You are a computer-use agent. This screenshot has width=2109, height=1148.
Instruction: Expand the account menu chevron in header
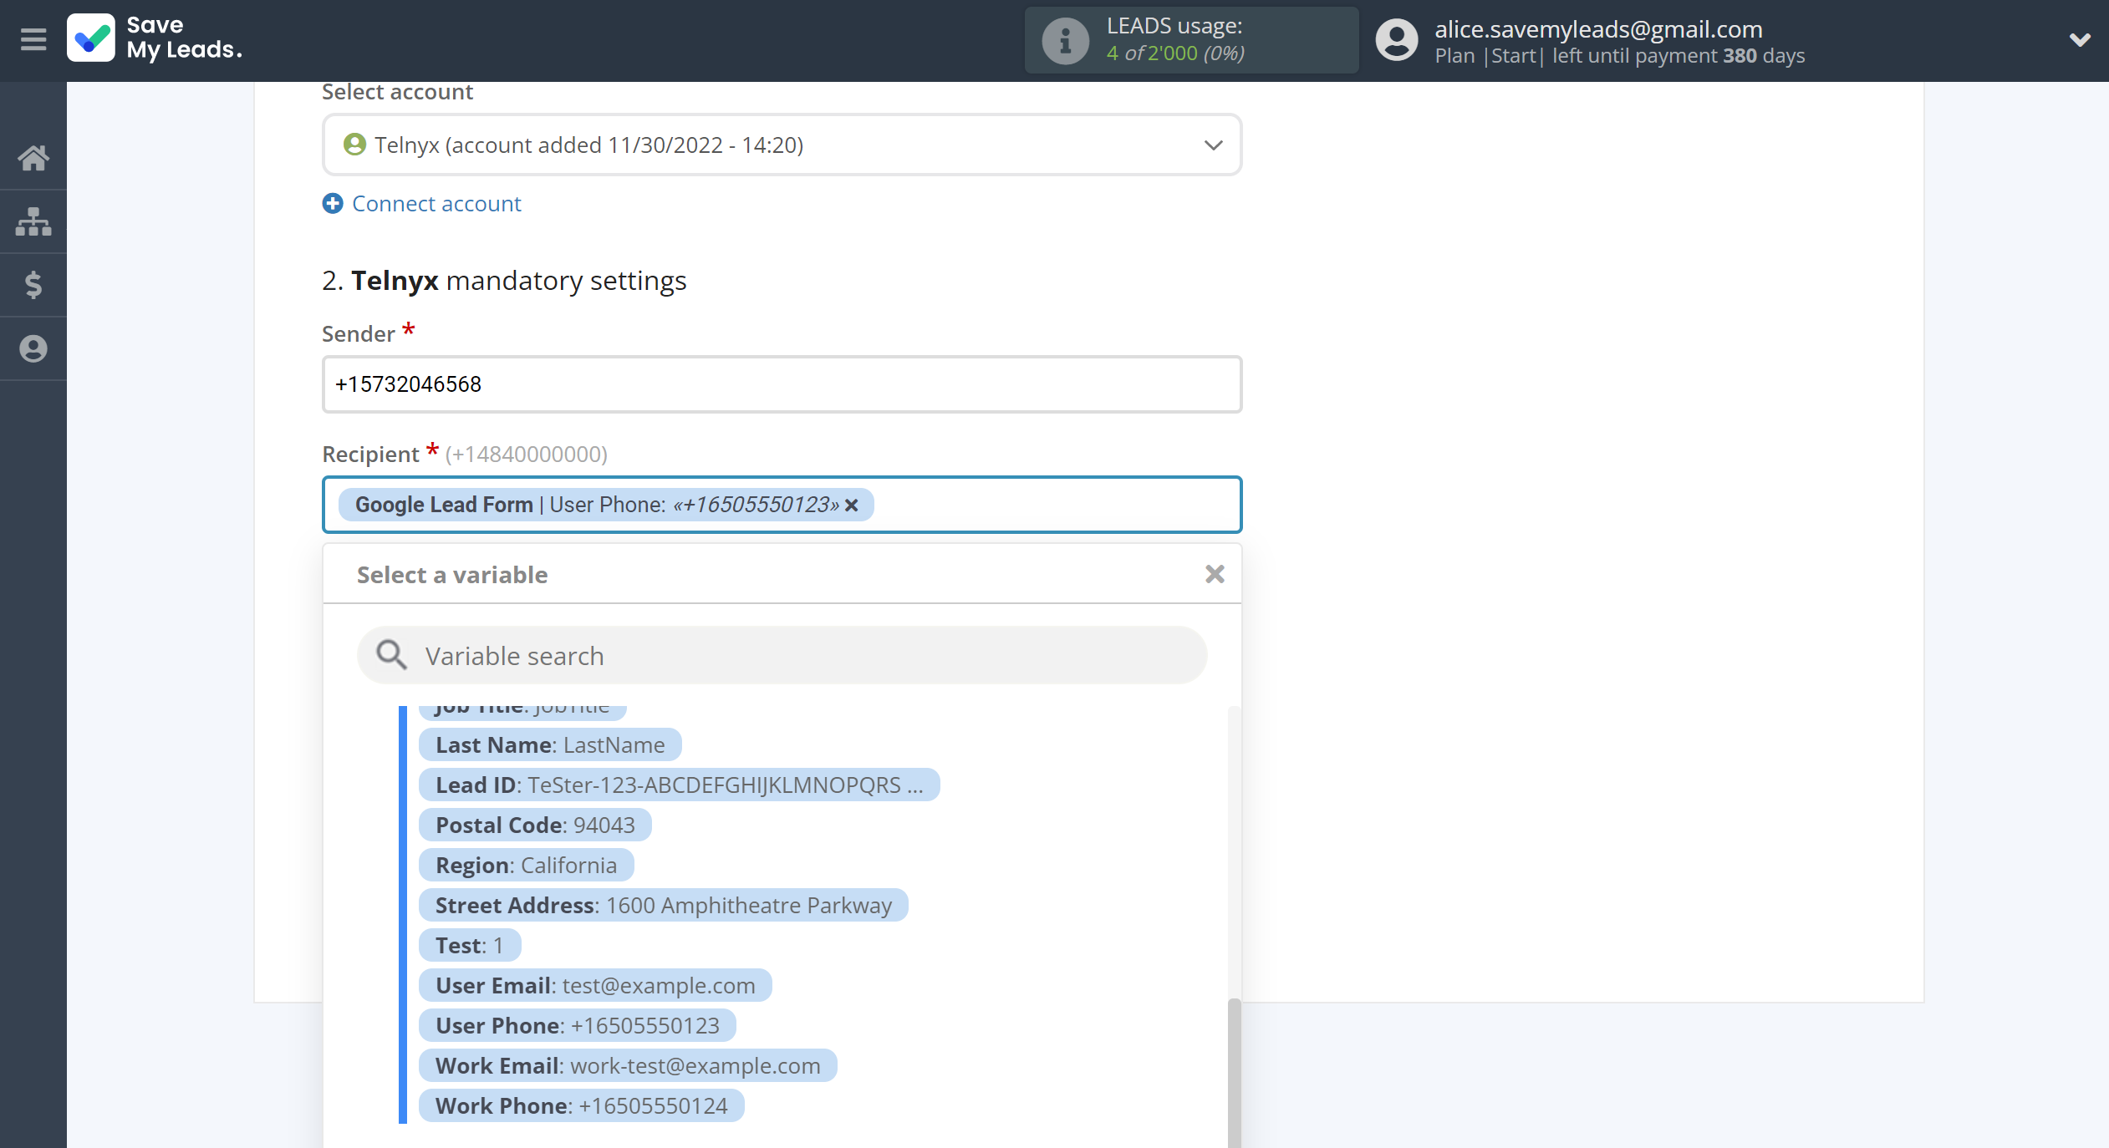(2079, 40)
